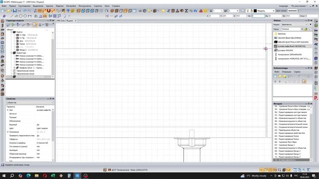The width and height of the screenshot is (319, 179).
Task: Click the red P icon on right sidebar
Action: pos(316,98)
